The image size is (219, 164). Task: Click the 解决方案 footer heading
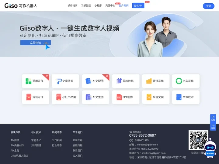[x=16, y=132]
